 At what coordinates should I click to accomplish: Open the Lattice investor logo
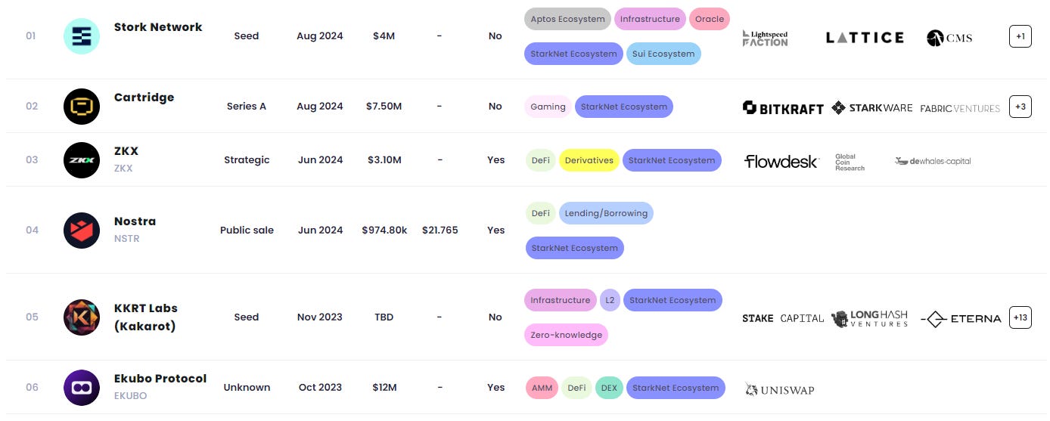tap(865, 37)
